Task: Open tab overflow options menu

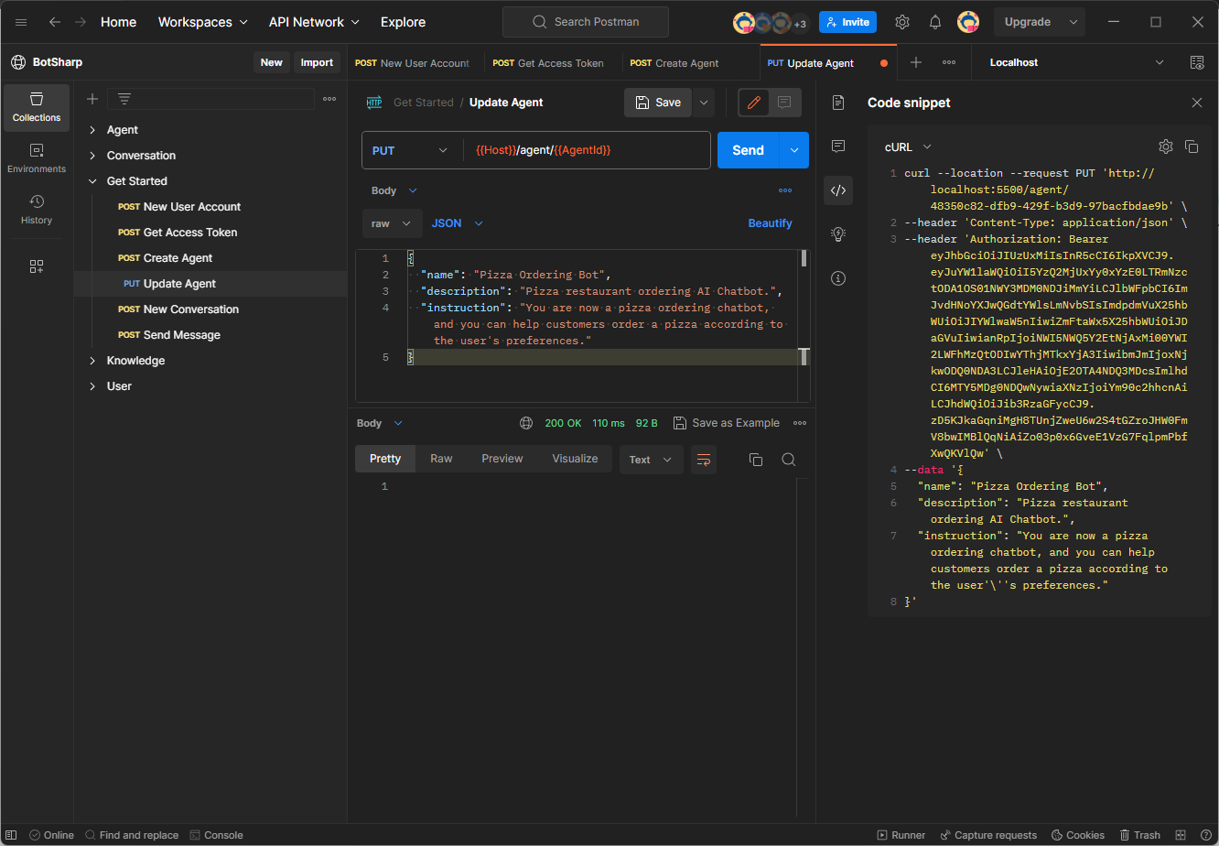Action: (x=949, y=62)
